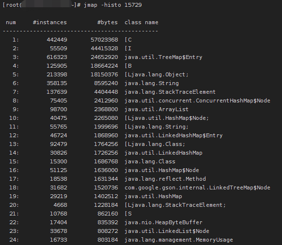Click '[Ljava.lang.Object;' class name
282x245 pixels.
157,74
